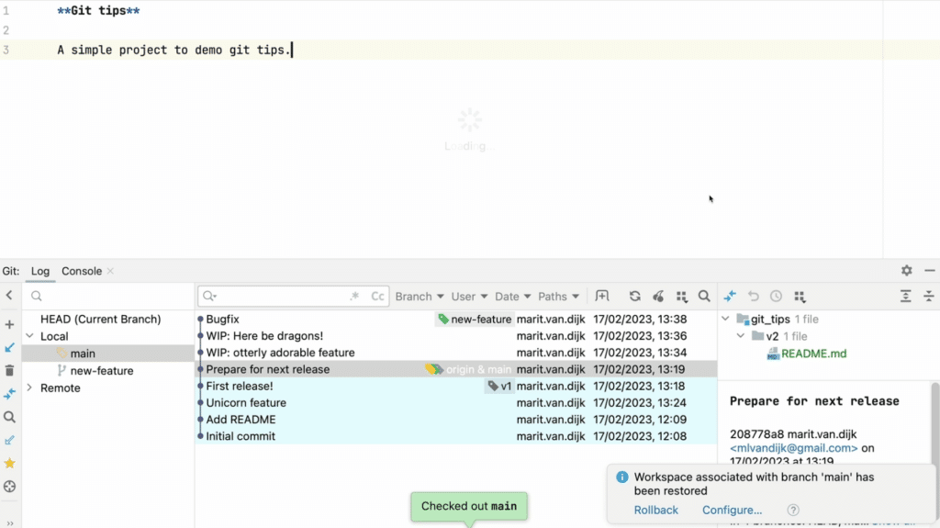This screenshot has height=528, width=940.
Task: Select the 'Prepare for next release' commit
Action: (456, 369)
